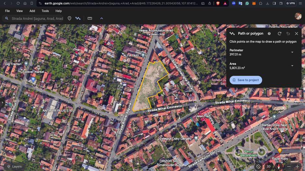This screenshot has width=305, height=171.
Task: Click the search field showing Strada Andrei Șaguna
Action: click(x=37, y=18)
